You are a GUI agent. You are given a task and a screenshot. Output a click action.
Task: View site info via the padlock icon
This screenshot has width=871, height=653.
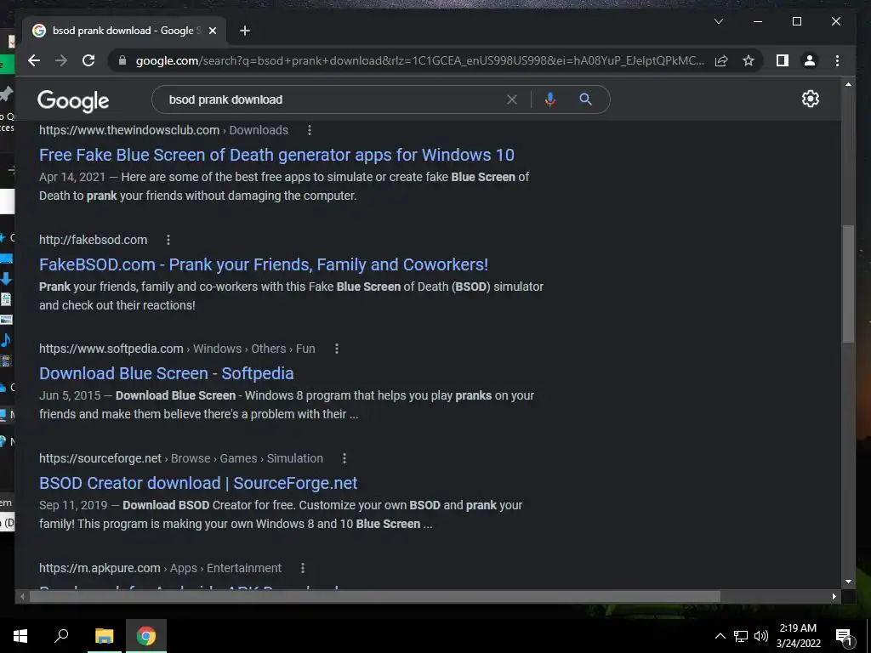coord(122,60)
